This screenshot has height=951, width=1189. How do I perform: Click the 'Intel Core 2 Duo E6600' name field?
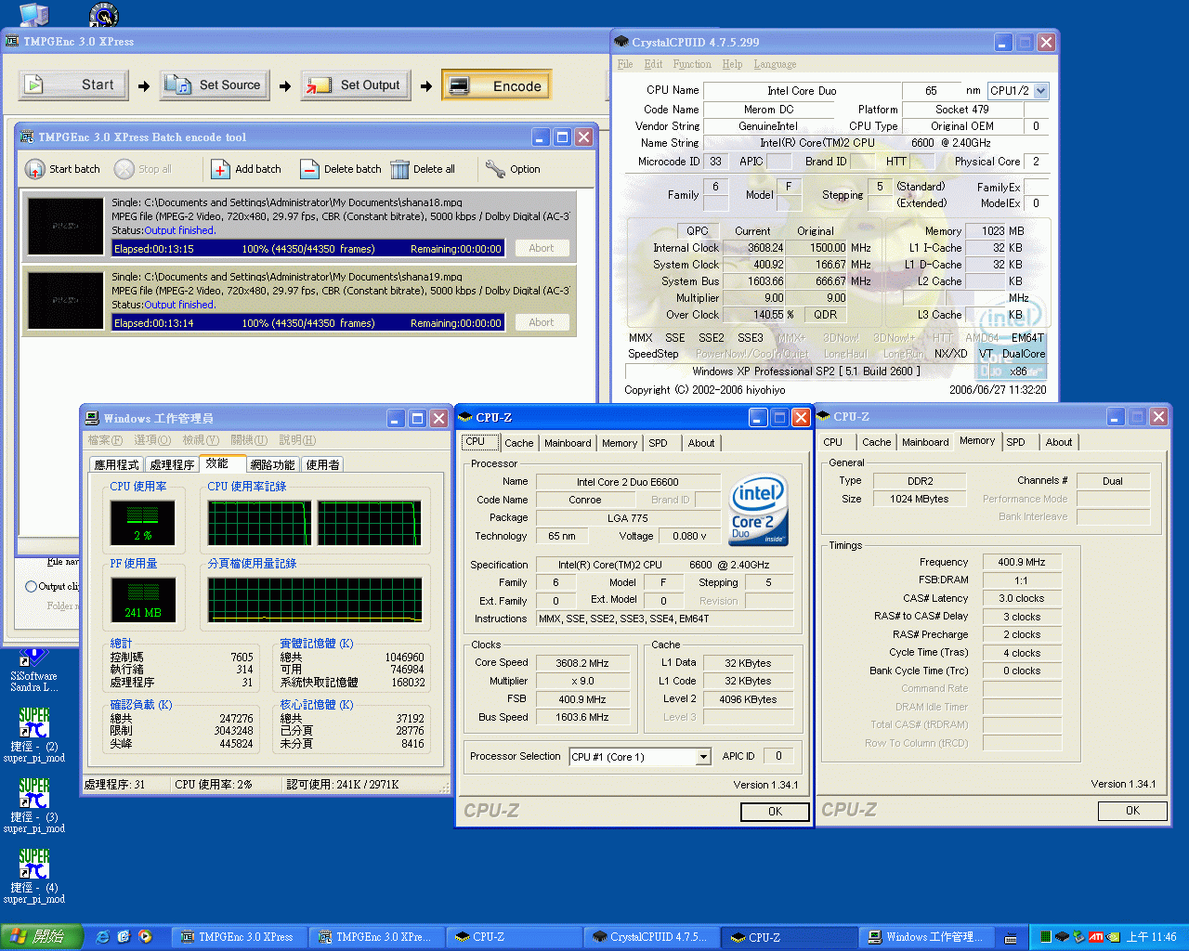[628, 482]
